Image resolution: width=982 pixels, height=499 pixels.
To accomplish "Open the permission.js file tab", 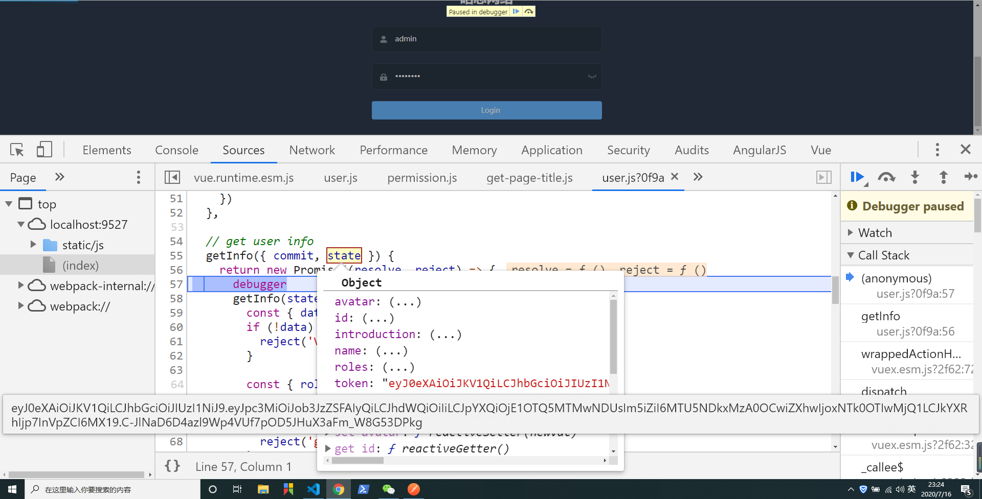I will (422, 177).
